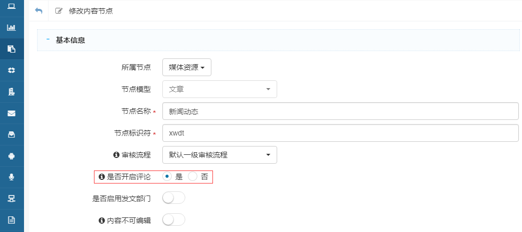Viewport: 522px width, 232px height.
Task: Toggle the 是否启用发文部门 switch
Action: [174, 198]
